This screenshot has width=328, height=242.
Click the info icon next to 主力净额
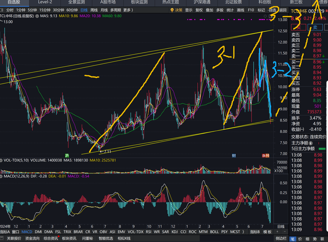[311, 143]
